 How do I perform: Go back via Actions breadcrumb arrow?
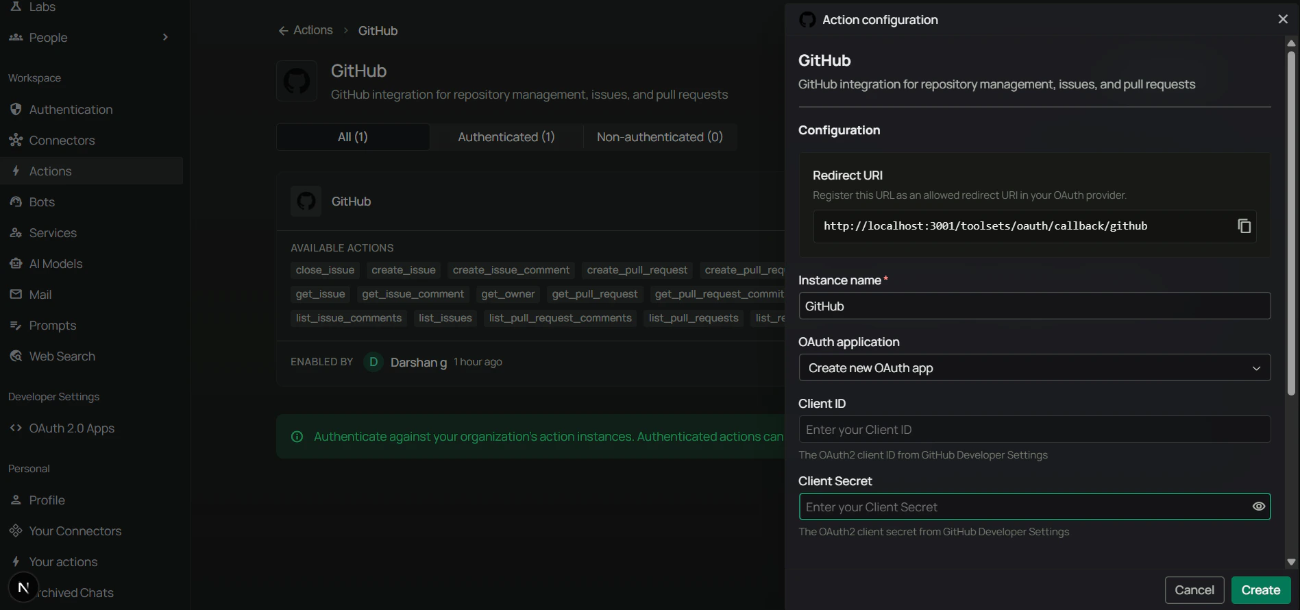[283, 31]
